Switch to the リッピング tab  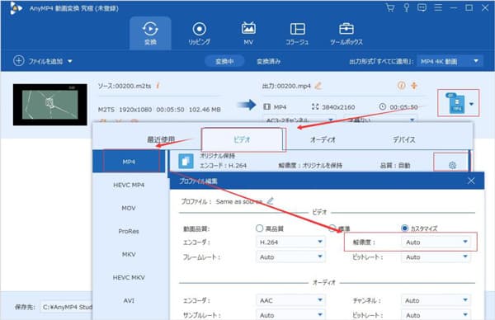[199, 33]
